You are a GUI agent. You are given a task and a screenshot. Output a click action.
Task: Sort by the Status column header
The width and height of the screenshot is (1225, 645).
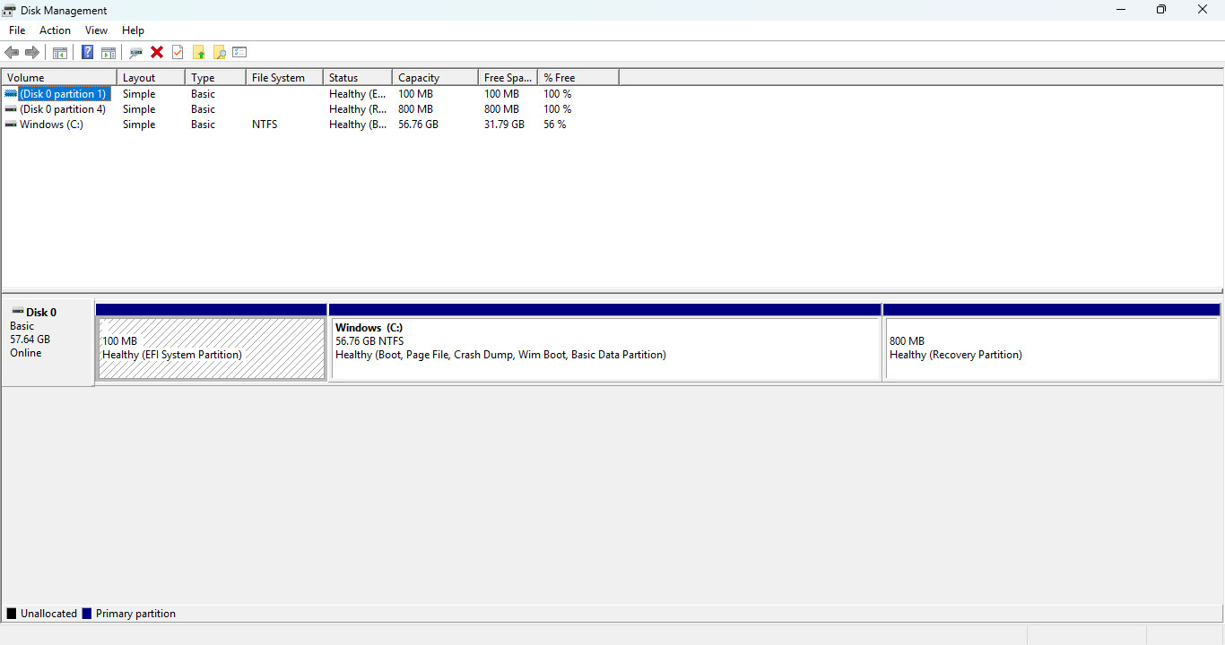(358, 78)
